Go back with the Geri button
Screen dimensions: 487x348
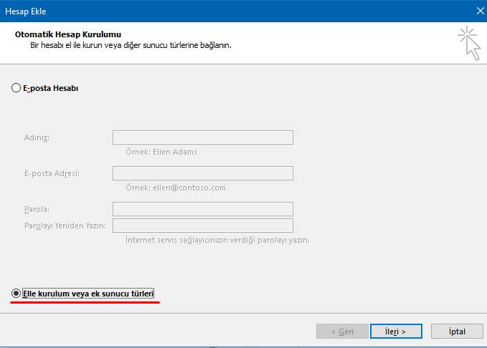342,332
